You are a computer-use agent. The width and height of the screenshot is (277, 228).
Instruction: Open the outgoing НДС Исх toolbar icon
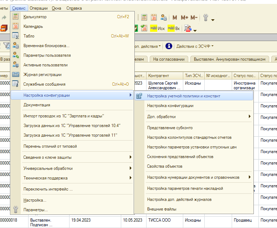tap(158, 29)
